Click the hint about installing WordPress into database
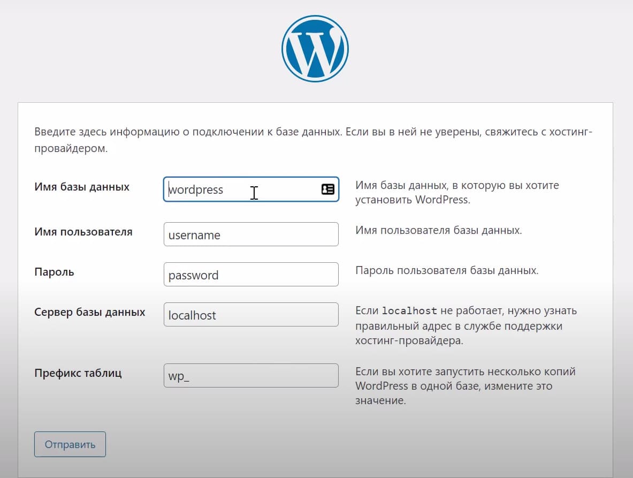 point(456,193)
